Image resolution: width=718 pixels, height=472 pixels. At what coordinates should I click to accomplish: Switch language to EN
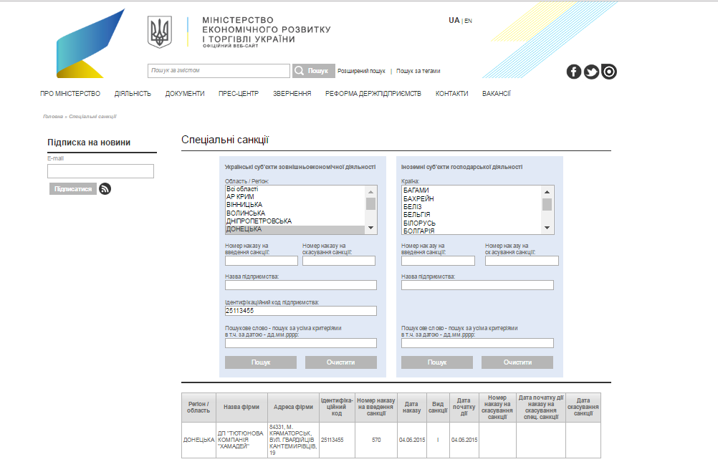(x=468, y=21)
